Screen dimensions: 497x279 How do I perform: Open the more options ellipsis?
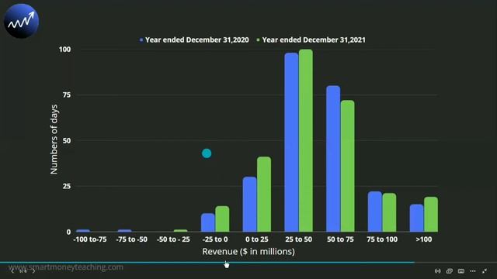tap(473, 271)
